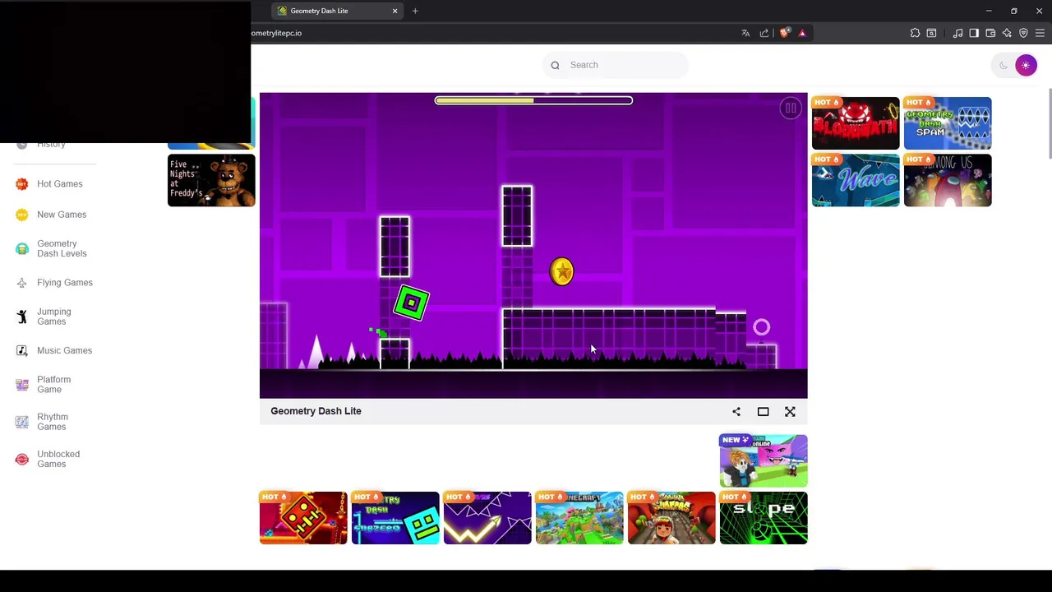The image size is (1052, 592).
Task: Open Brave Rewards triangle icon
Action: [x=802, y=33]
